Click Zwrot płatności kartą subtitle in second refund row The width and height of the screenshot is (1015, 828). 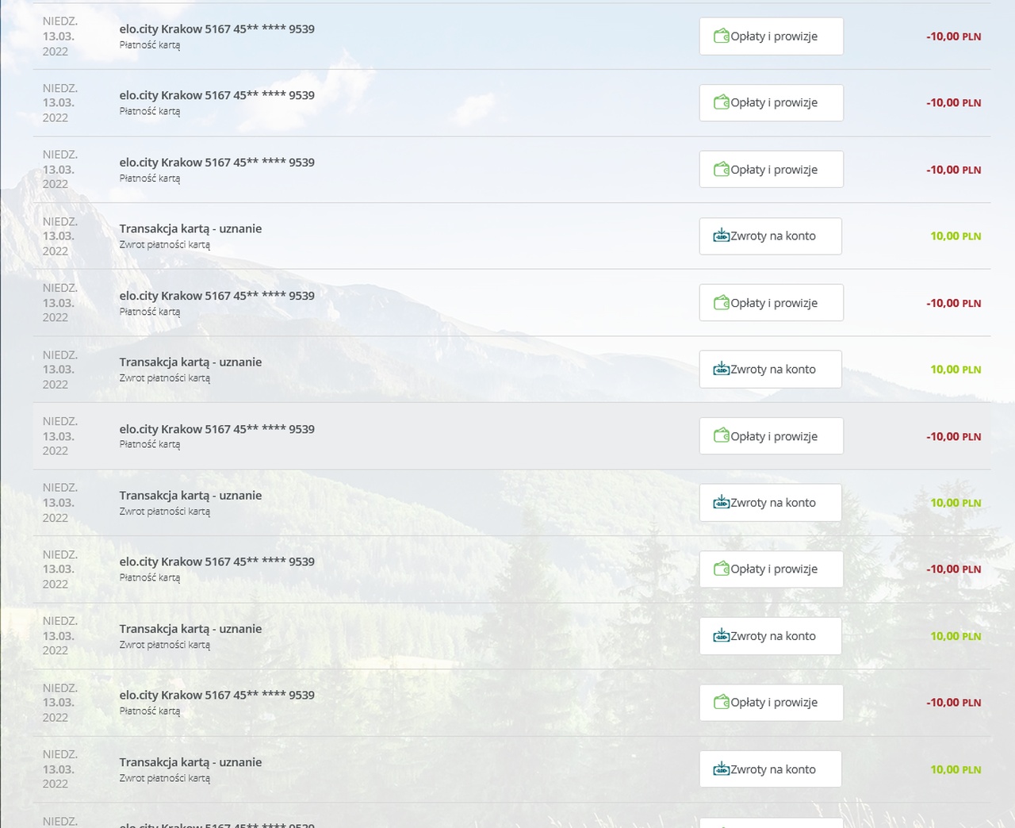pyautogui.click(x=165, y=378)
